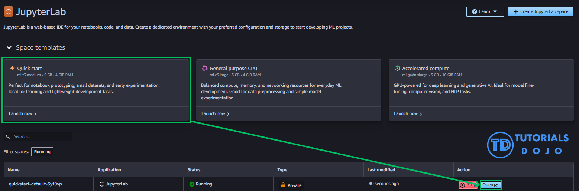Click the quickstart-default-3yt9vp space name
This screenshot has height=191, width=579.
pyautogui.click(x=33, y=184)
